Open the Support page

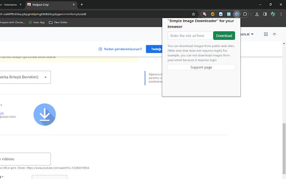coord(201,67)
